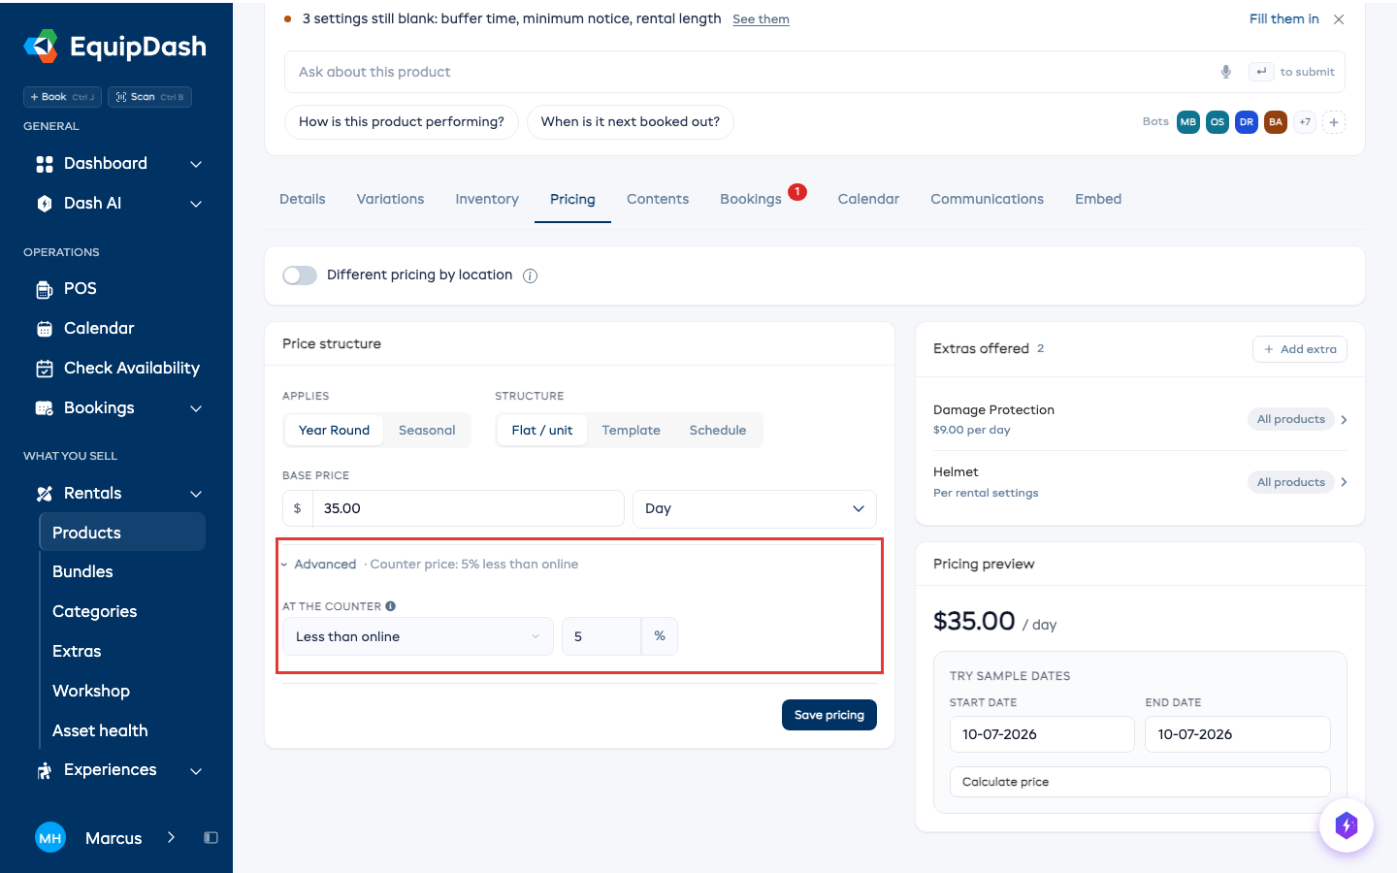Click Save pricing button

coord(829,715)
